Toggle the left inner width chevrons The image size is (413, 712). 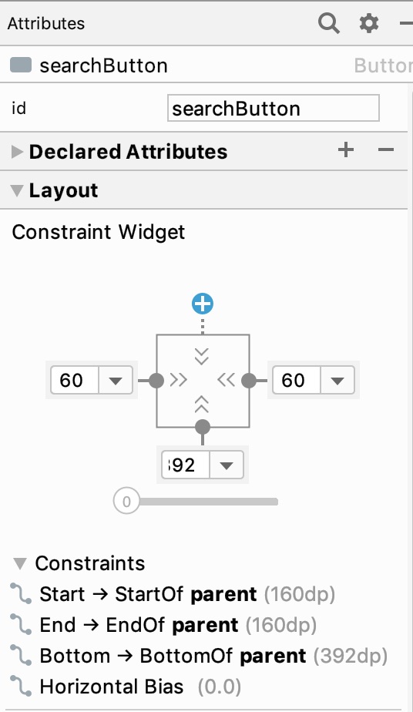[178, 380]
